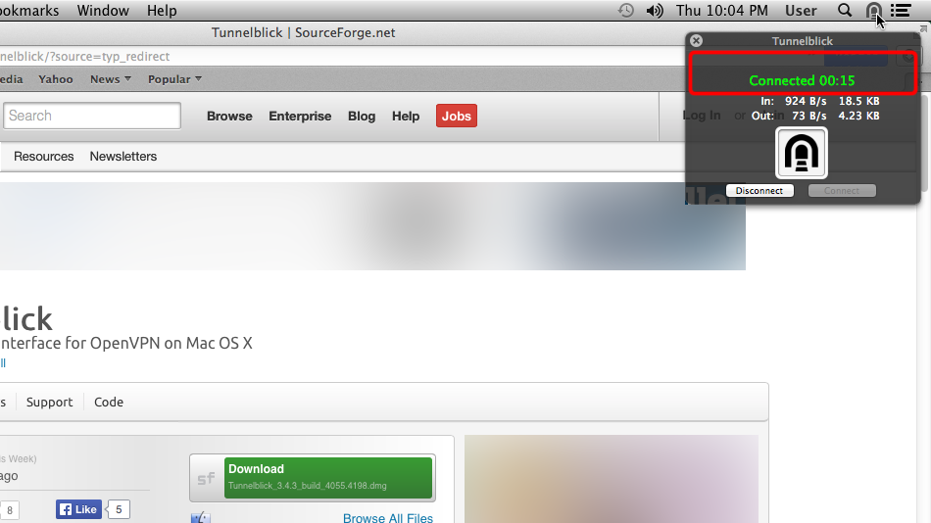Screen dimensions: 931x523
Task: Click the Facebook Like button
Action: pyautogui.click(x=79, y=509)
